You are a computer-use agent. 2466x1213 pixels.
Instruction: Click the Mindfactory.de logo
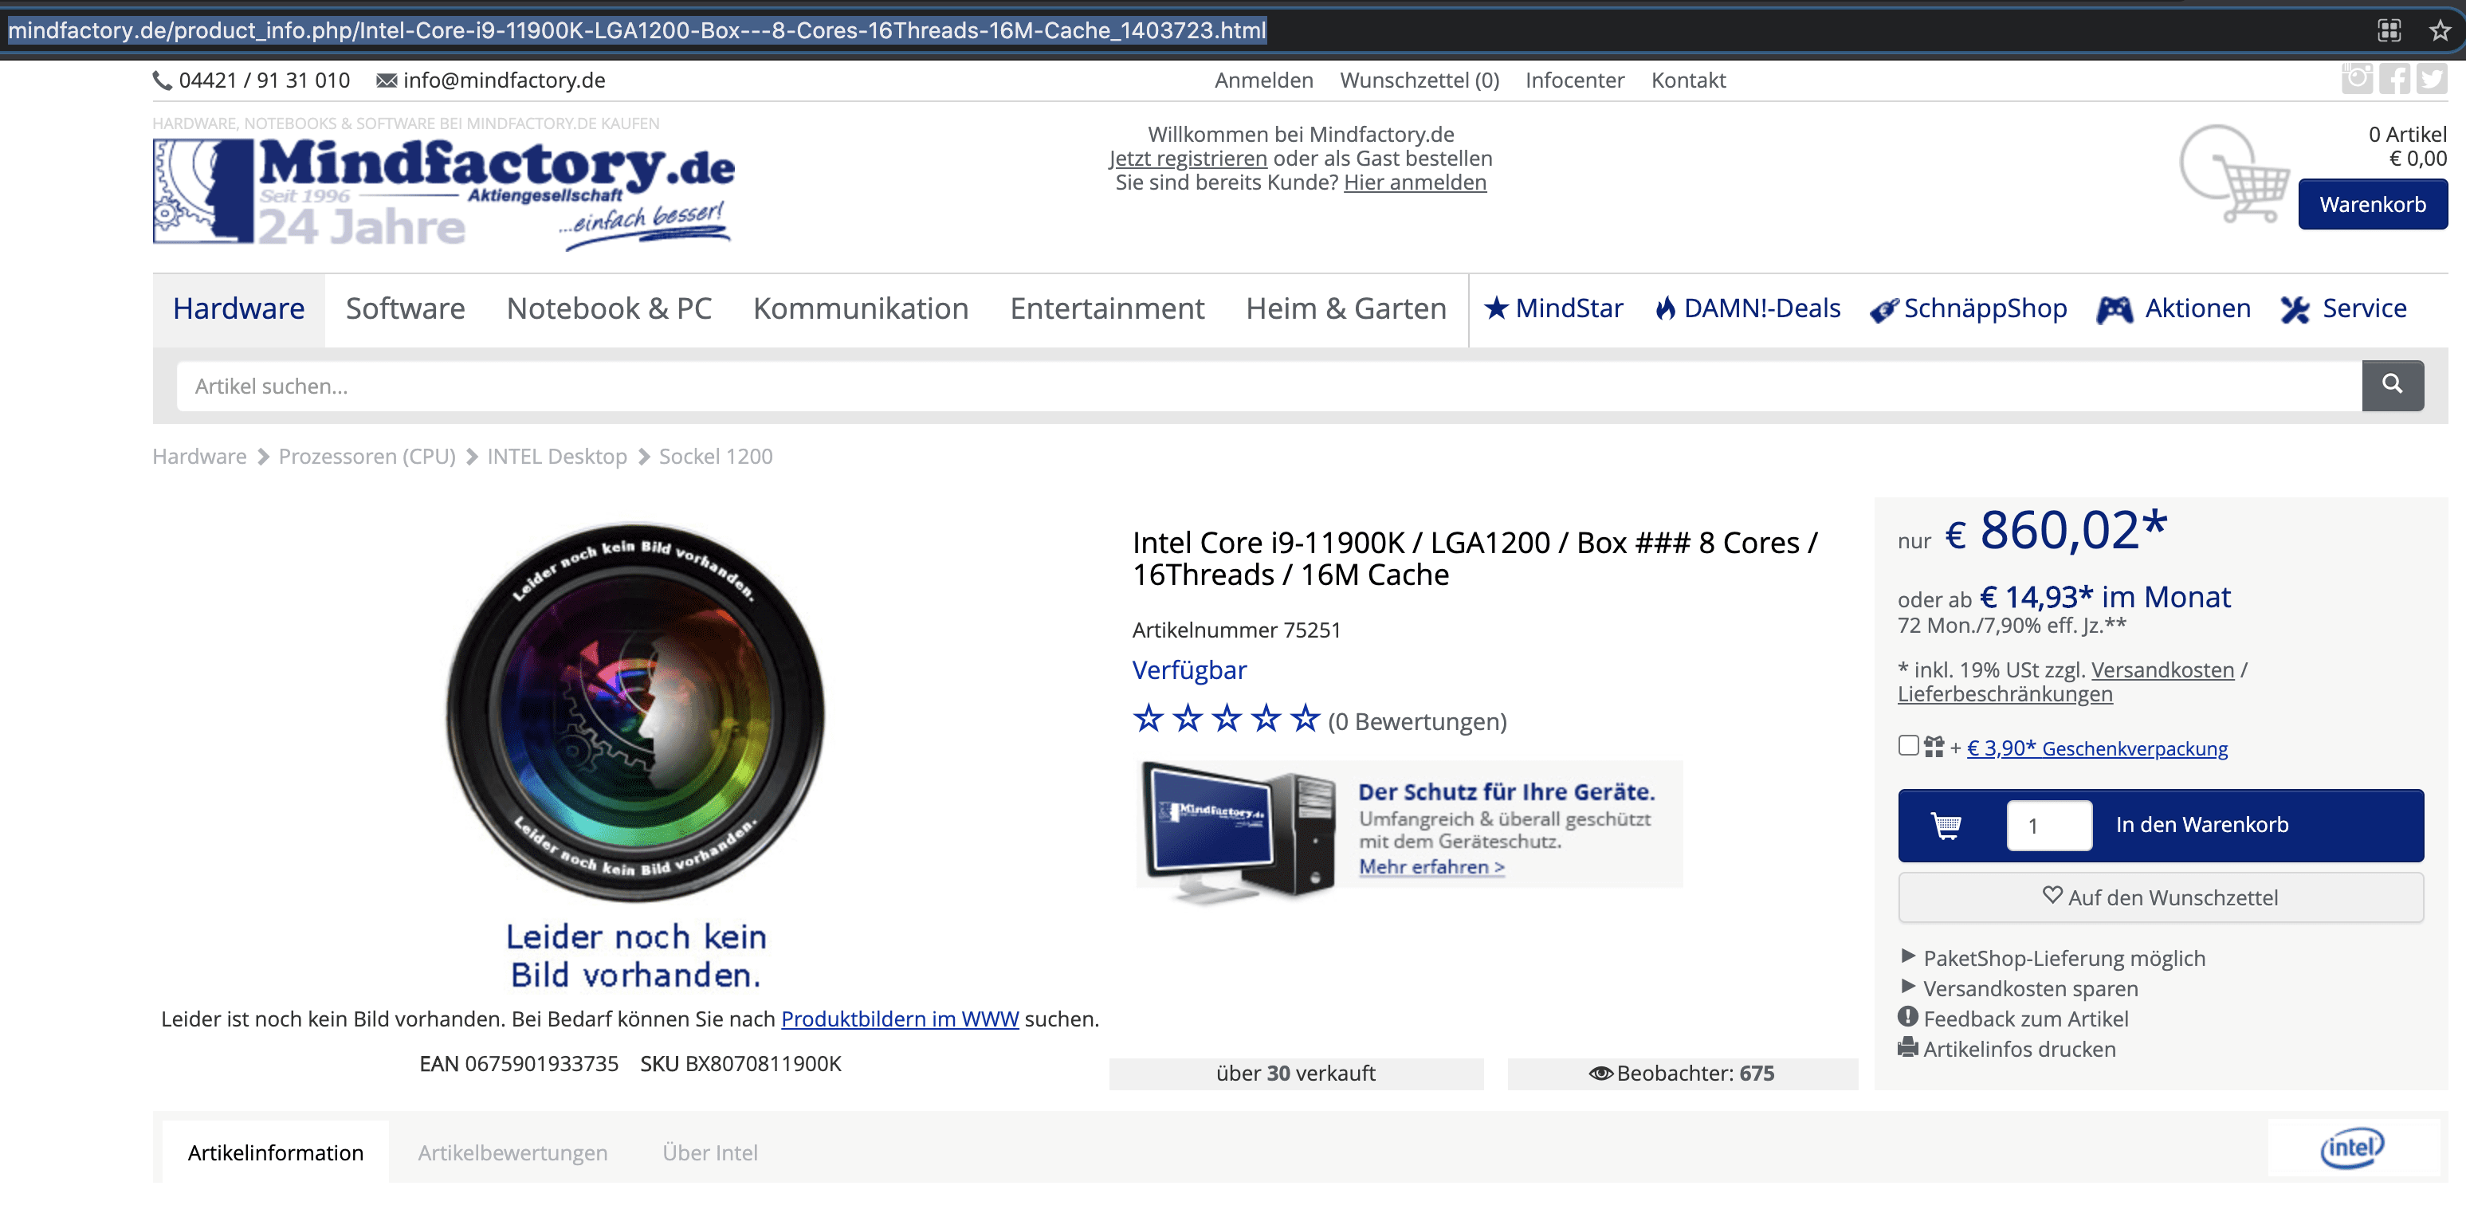click(444, 190)
